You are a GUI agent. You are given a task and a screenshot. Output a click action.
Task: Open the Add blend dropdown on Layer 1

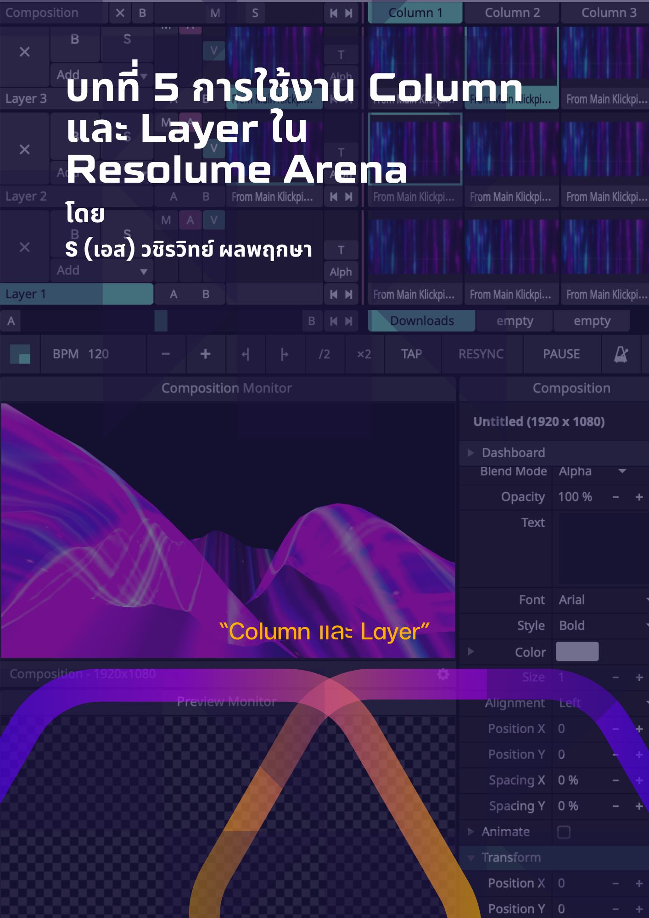[101, 271]
